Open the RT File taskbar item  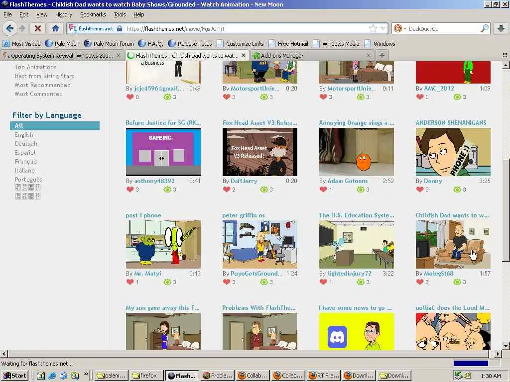(x=324, y=376)
